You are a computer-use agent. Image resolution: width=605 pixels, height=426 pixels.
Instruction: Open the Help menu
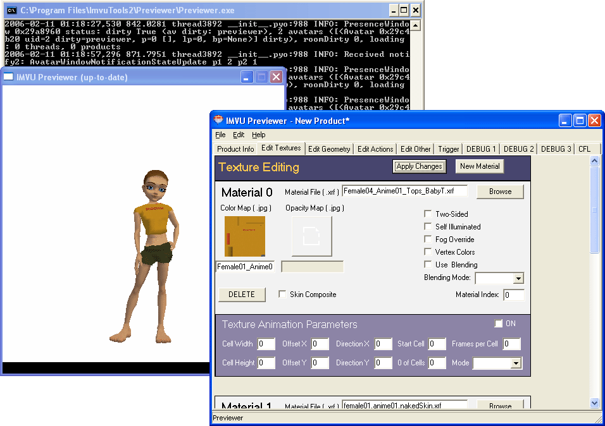click(x=258, y=135)
